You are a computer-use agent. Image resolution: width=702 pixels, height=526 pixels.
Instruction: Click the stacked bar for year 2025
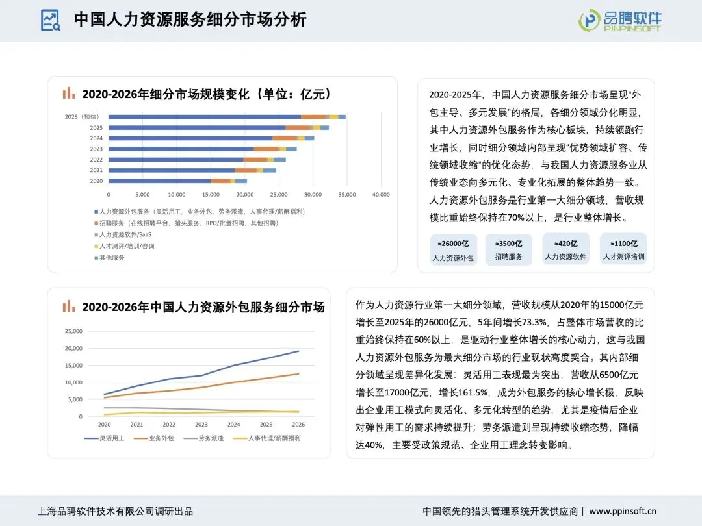pyautogui.click(x=219, y=127)
